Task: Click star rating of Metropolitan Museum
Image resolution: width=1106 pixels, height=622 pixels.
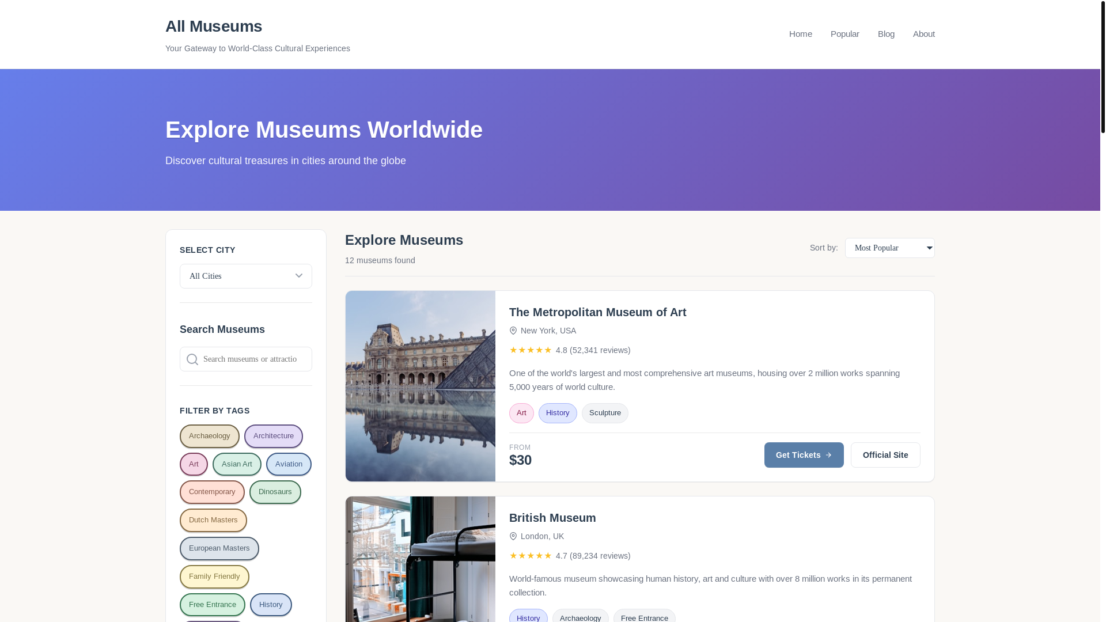Action: coord(531,350)
